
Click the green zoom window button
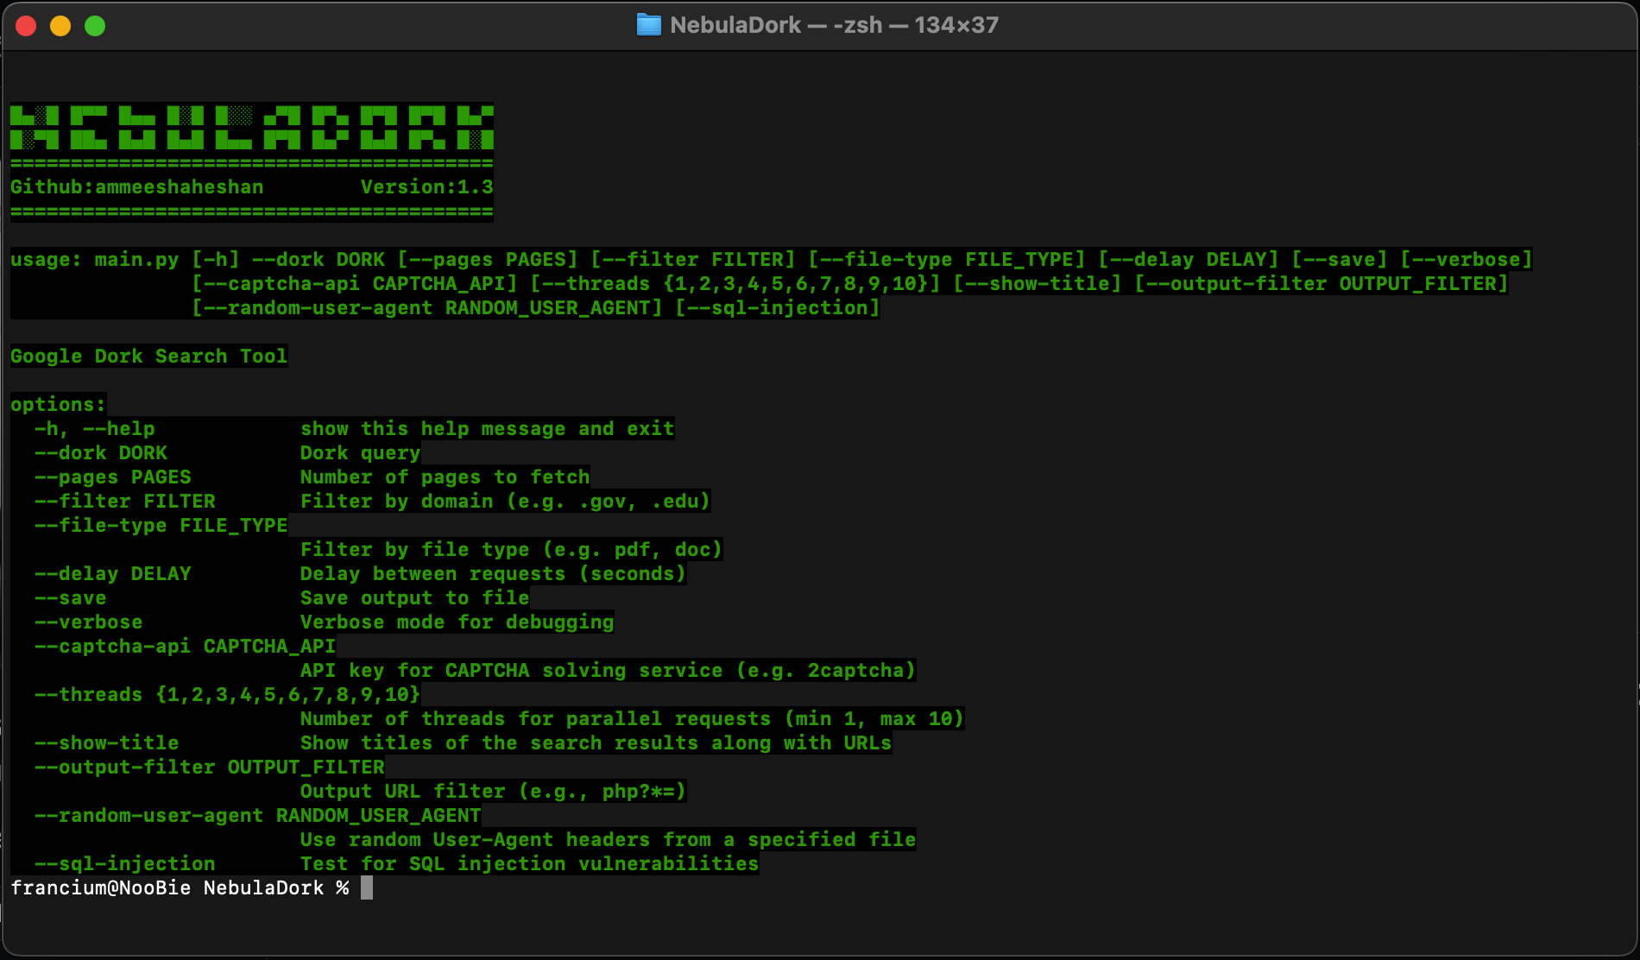[x=95, y=26]
